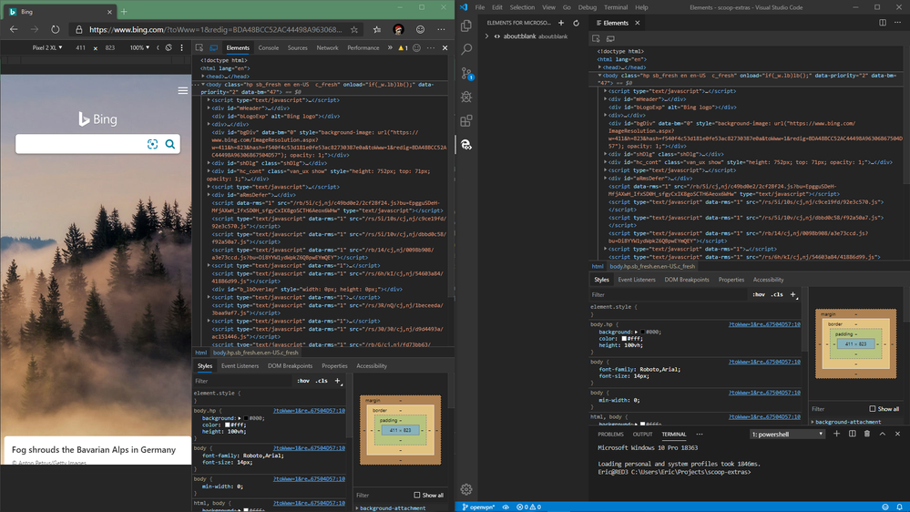
Task: Split VS Code editor icon
Action: (x=883, y=23)
